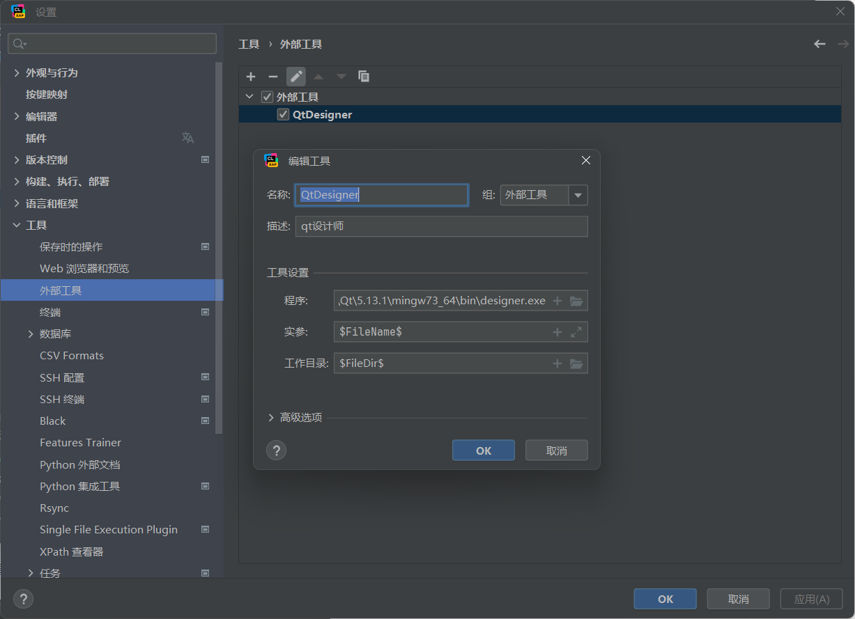Expand the arguments field editor icon
This screenshot has height=619, width=855.
pyautogui.click(x=576, y=332)
